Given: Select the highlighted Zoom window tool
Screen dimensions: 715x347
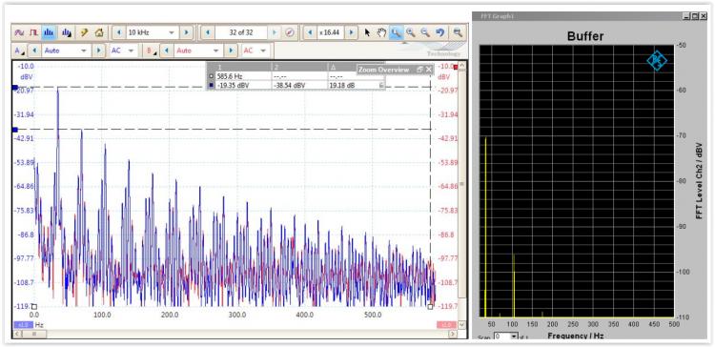Looking at the screenshot, I should 396,32.
